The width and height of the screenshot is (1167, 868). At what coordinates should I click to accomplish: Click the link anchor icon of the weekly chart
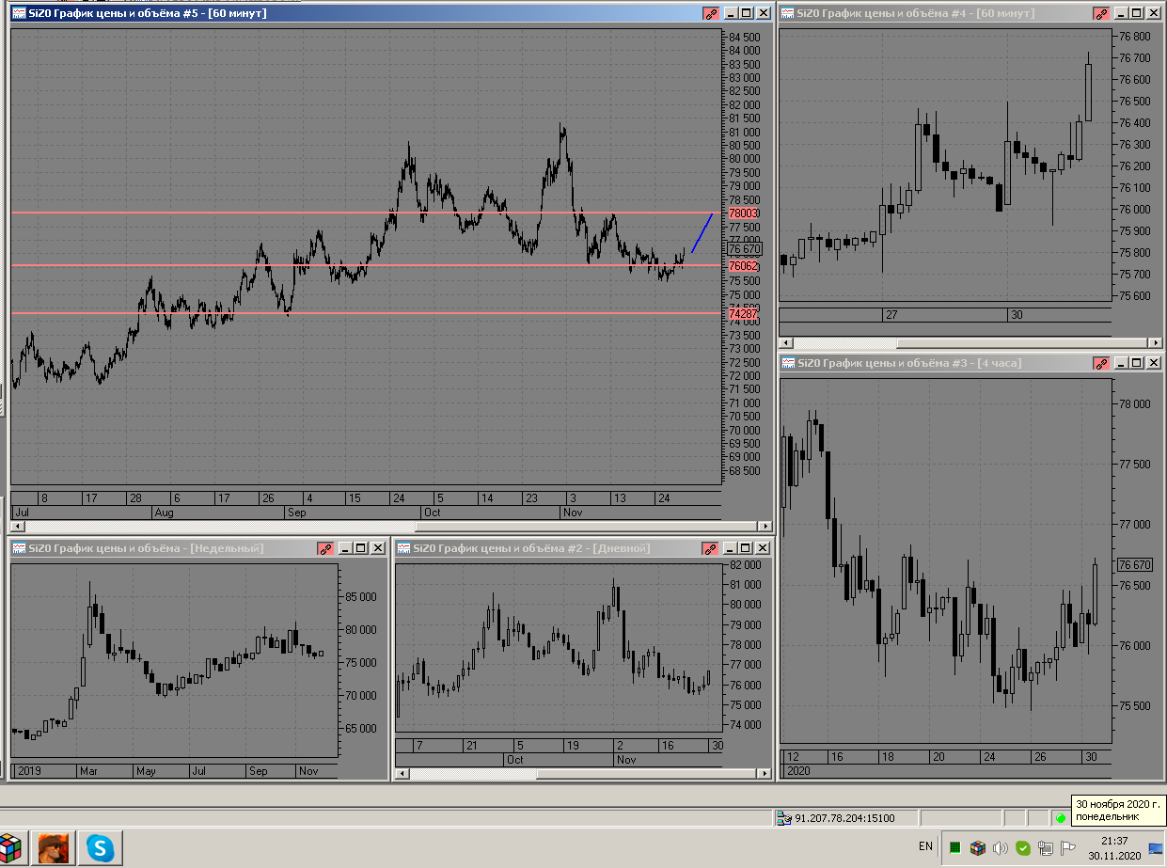coord(324,548)
